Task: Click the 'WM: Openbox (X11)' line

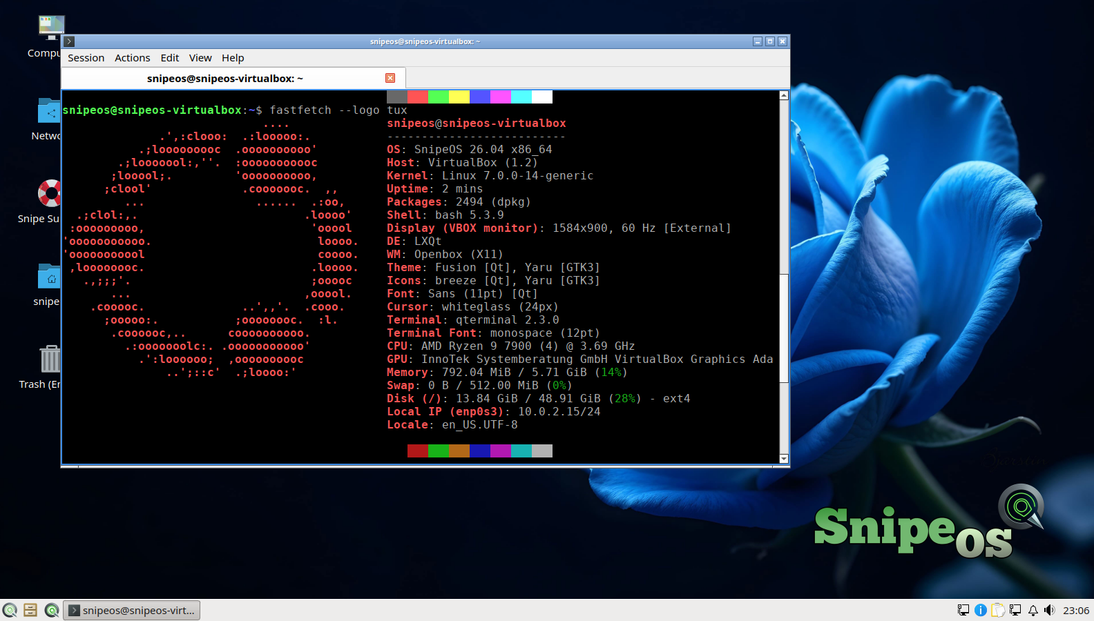Action: click(445, 255)
